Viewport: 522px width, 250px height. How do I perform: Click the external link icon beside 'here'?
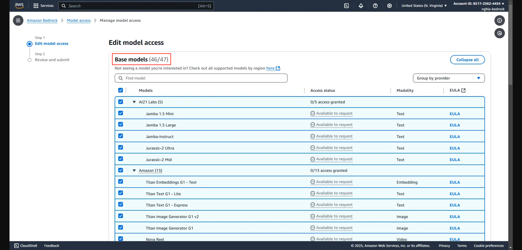pyautogui.click(x=278, y=68)
